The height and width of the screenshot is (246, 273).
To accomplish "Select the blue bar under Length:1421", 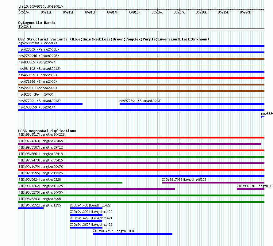I will point(86,221).
